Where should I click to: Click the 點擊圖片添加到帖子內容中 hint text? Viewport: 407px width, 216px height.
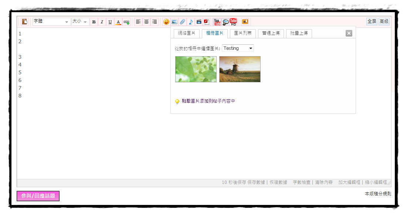208,101
